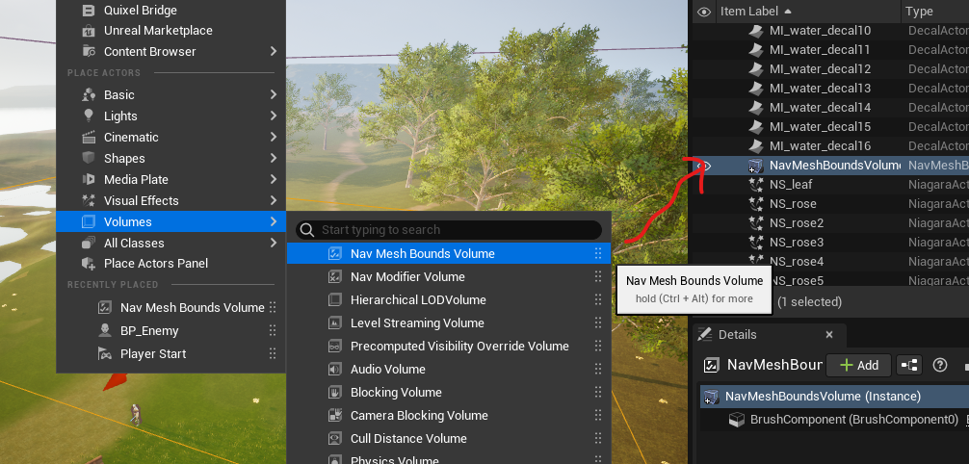Click the arrow next to Volumes

tap(274, 221)
